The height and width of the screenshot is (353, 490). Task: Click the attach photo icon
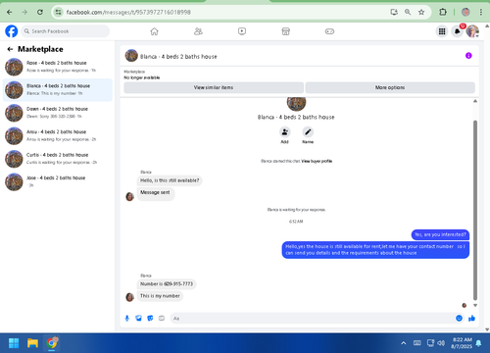point(138,318)
